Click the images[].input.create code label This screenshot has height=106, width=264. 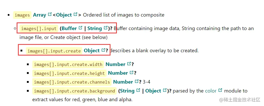(54, 51)
